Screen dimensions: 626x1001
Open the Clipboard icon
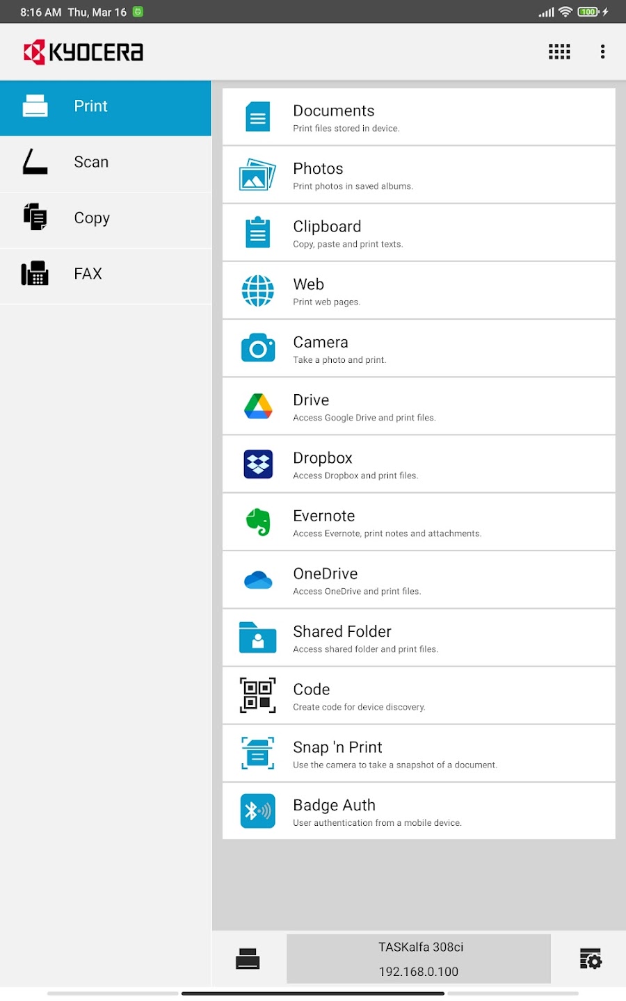[x=258, y=232]
